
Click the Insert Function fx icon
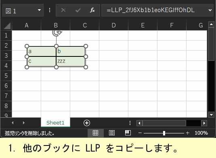coord(92,10)
